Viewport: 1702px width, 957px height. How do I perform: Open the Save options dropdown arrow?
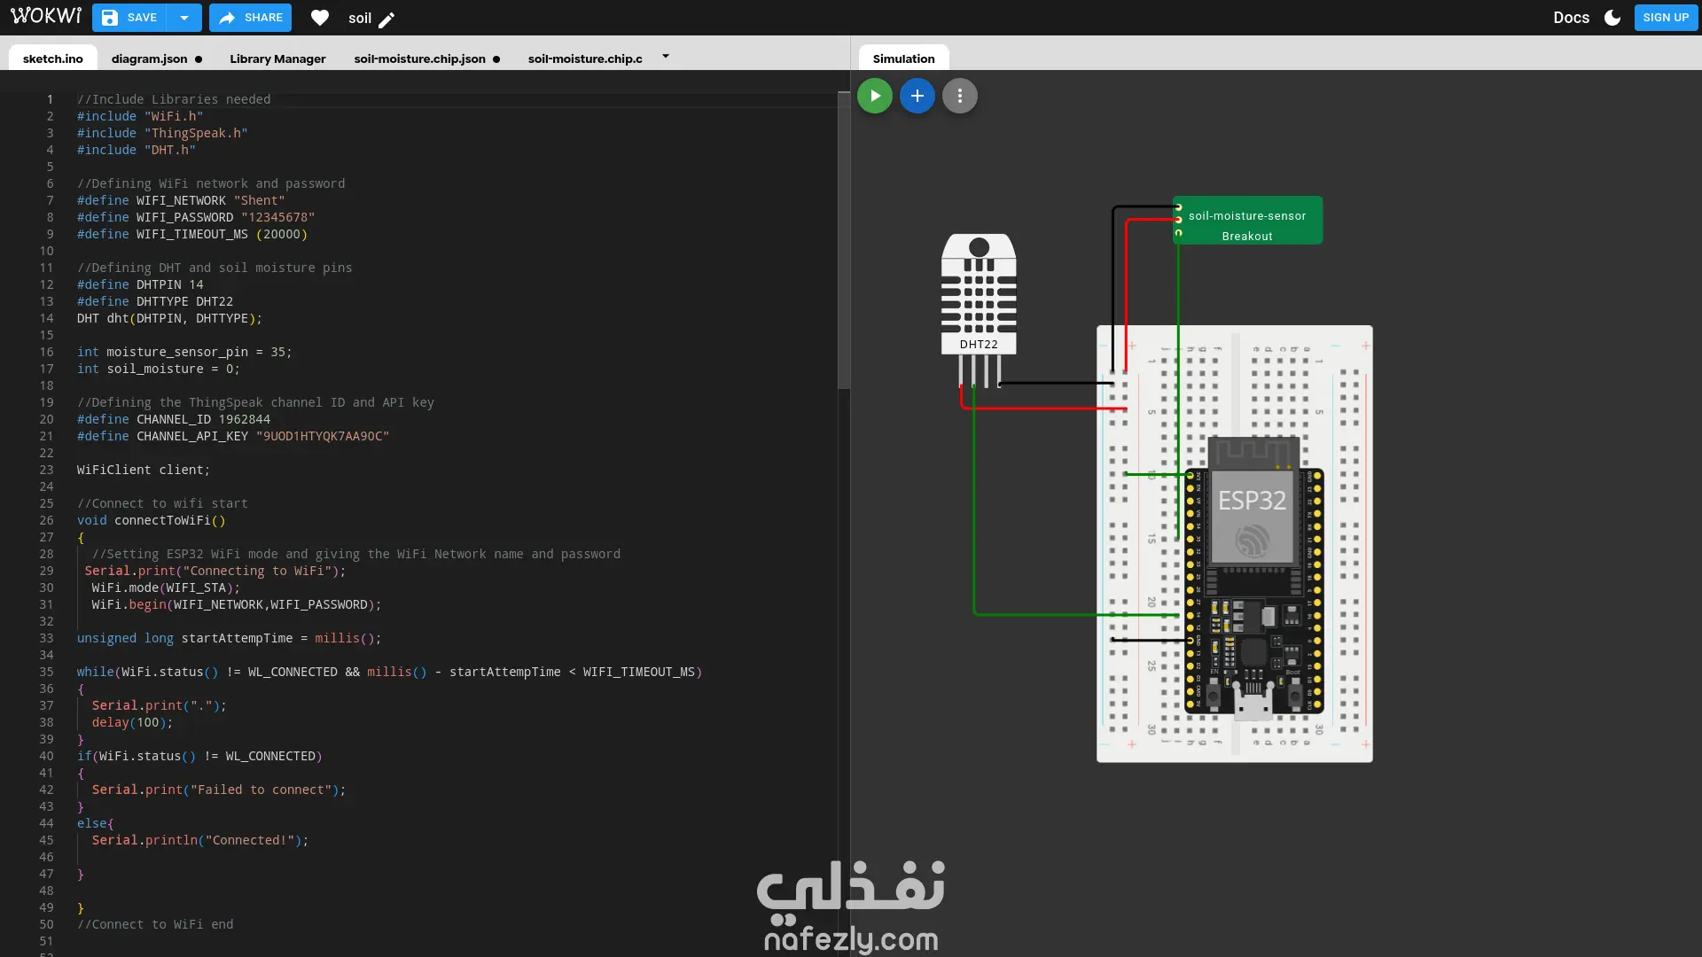click(184, 18)
